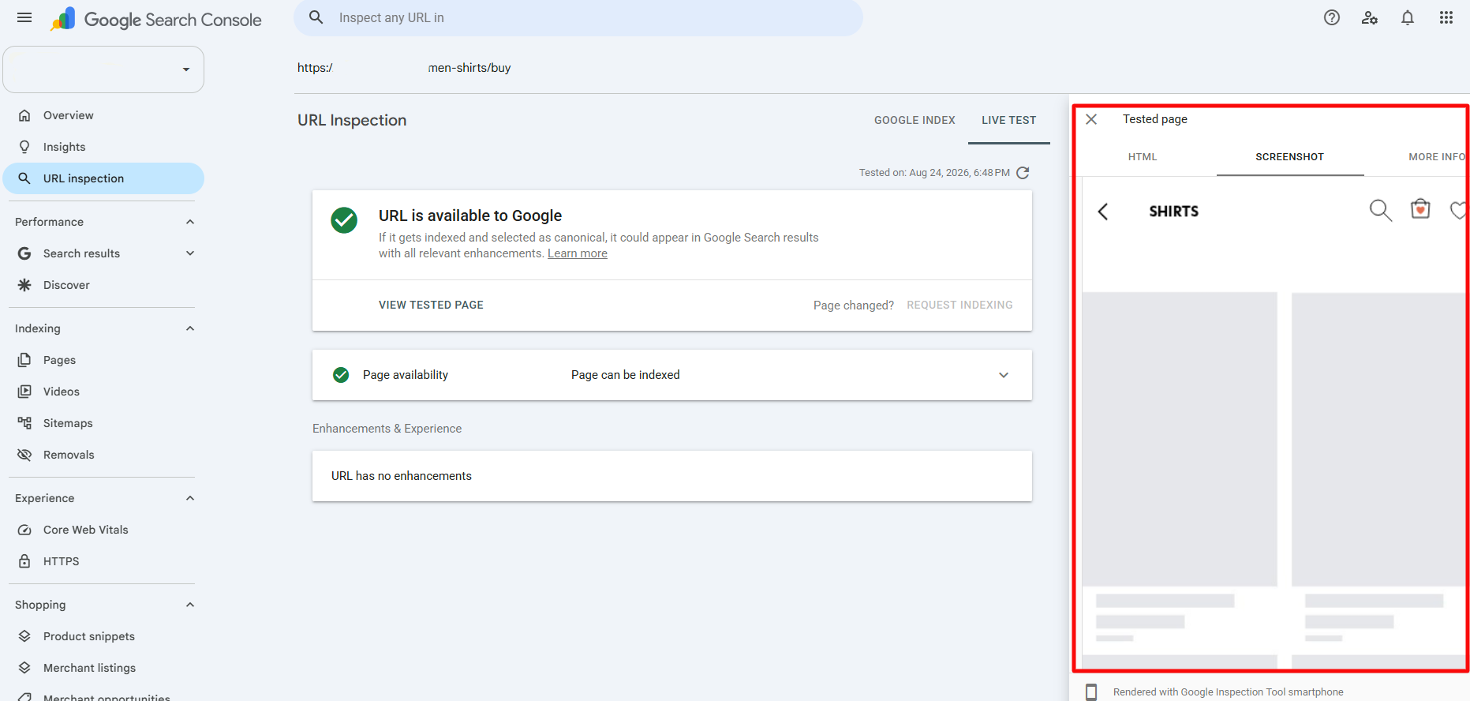Open the notifications bell

click(1408, 17)
